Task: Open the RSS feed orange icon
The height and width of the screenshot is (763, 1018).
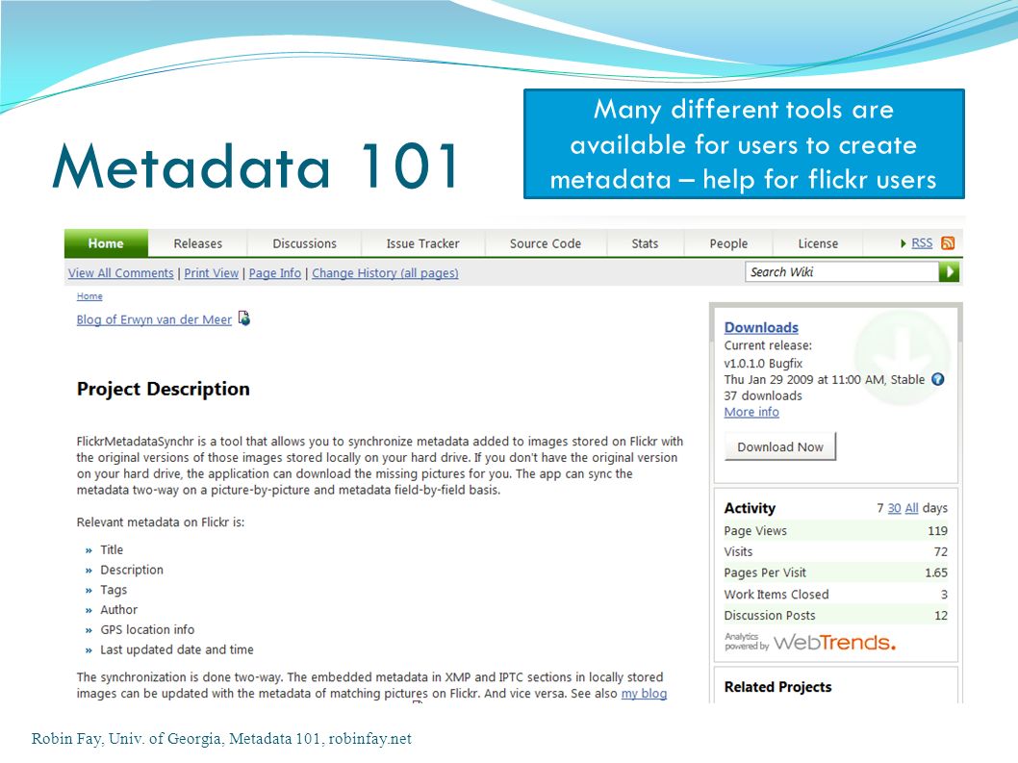Action: (x=948, y=242)
